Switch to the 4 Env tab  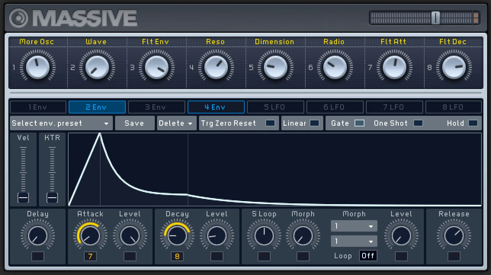click(216, 107)
